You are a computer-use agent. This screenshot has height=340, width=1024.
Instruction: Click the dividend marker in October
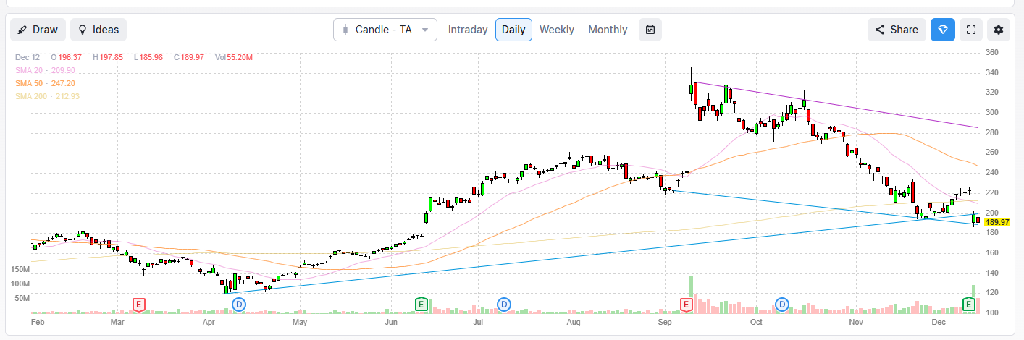click(782, 304)
